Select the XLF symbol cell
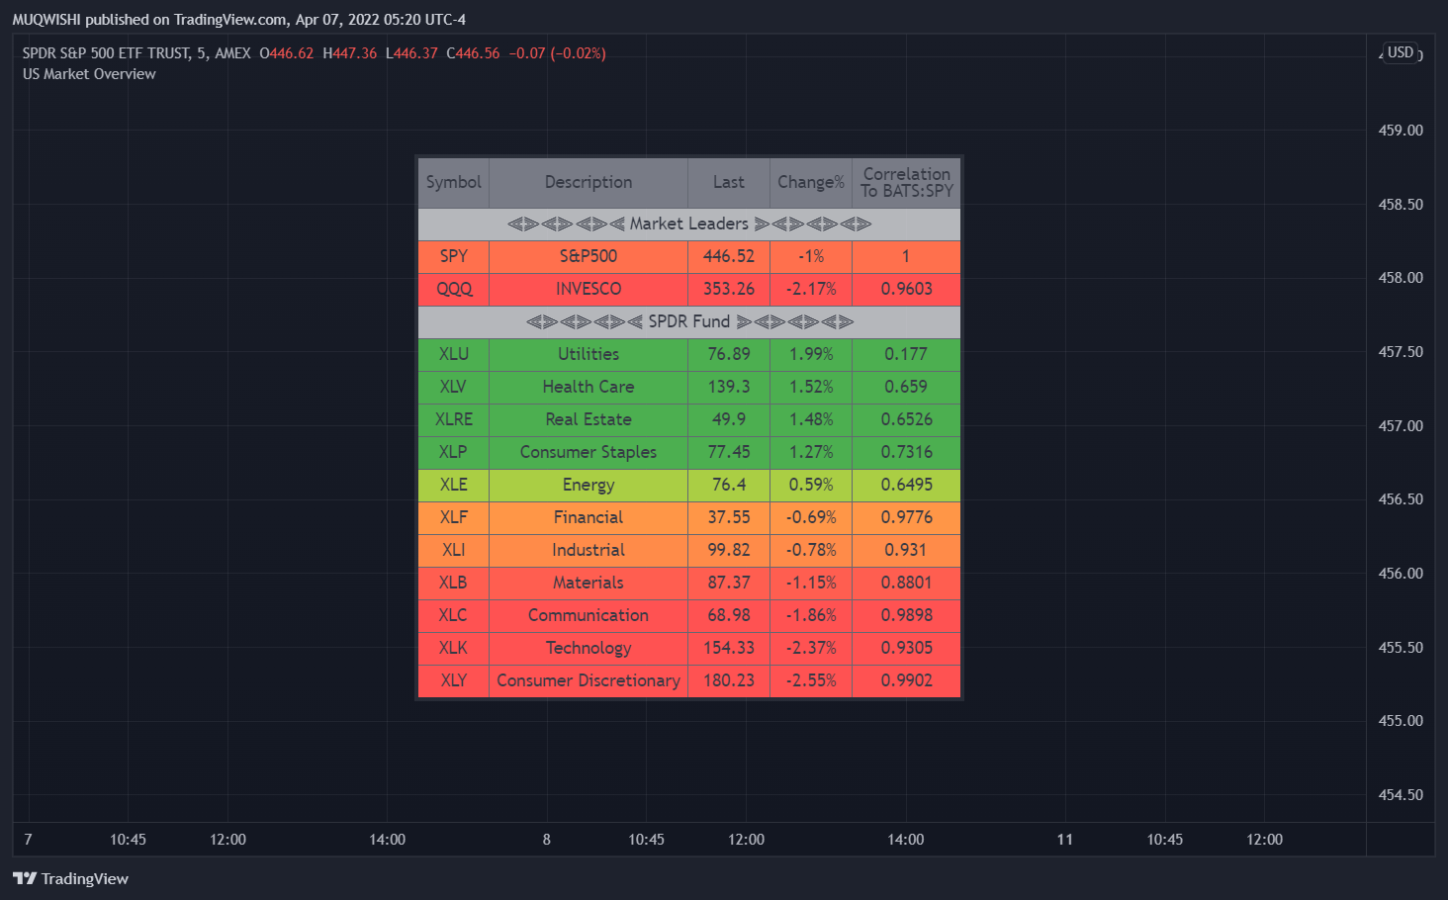This screenshot has width=1448, height=900. (454, 517)
